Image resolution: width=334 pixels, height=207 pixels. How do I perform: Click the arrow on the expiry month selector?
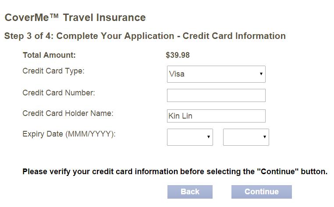click(x=209, y=137)
